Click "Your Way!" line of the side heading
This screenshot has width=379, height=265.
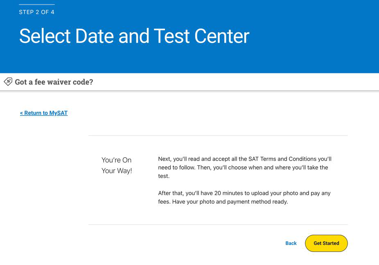click(117, 171)
